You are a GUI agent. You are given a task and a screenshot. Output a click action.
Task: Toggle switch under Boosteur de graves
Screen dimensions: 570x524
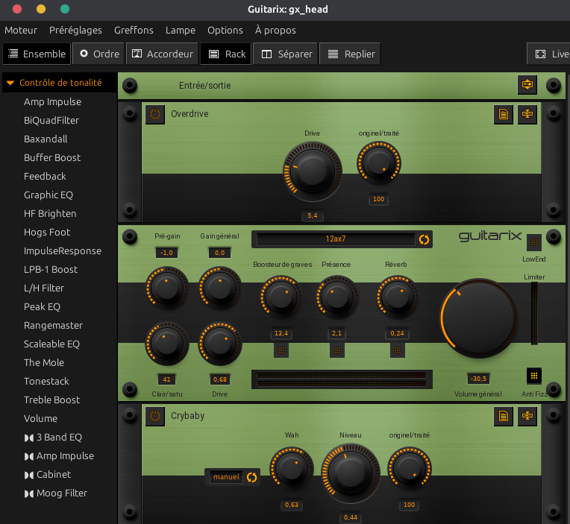[x=281, y=350]
